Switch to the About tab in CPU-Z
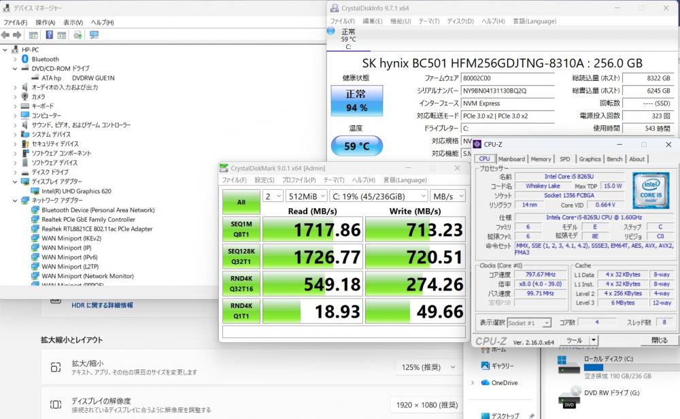Screen dimensions: 680x419 (636, 159)
